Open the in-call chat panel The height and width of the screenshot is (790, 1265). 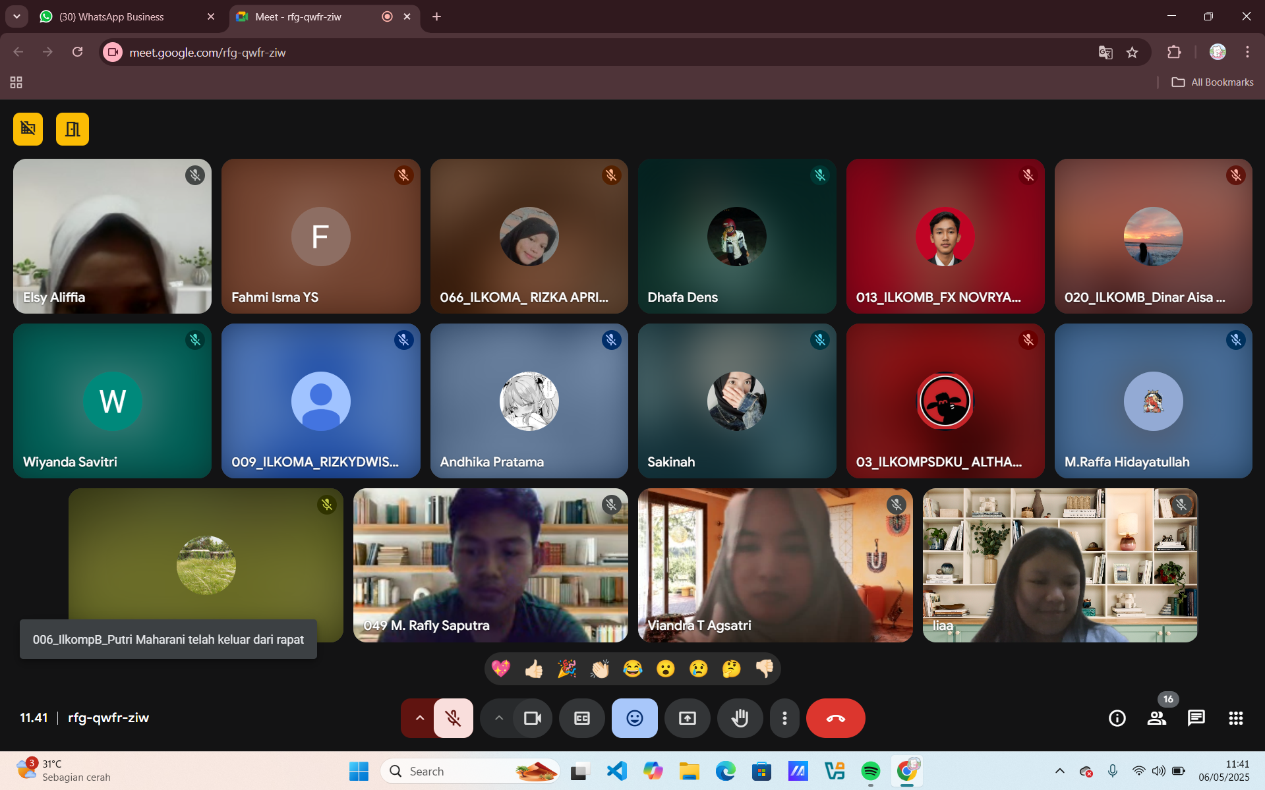(x=1196, y=718)
